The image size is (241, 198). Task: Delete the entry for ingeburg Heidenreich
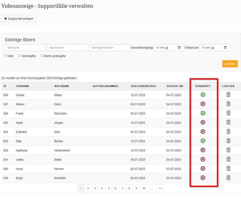228,150
